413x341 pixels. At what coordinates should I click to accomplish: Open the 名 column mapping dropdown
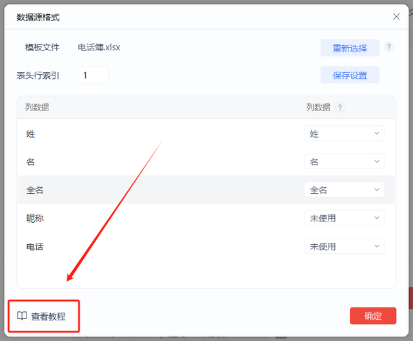(344, 161)
